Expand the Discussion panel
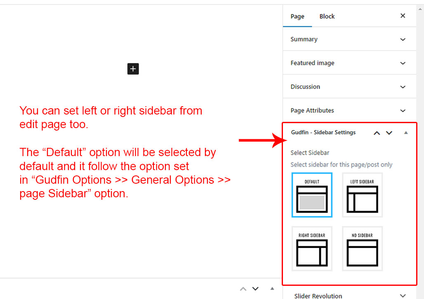Viewport: 424px width, 299px height. click(x=349, y=87)
